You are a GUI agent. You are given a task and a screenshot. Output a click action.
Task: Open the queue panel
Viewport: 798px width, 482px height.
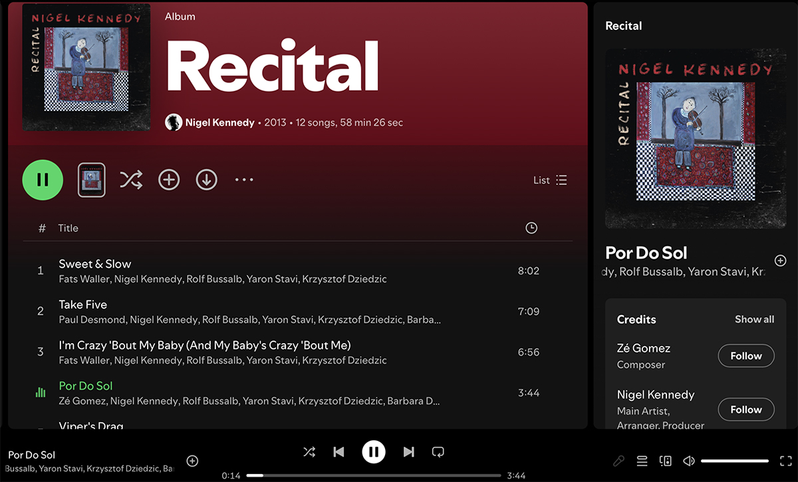tap(642, 460)
